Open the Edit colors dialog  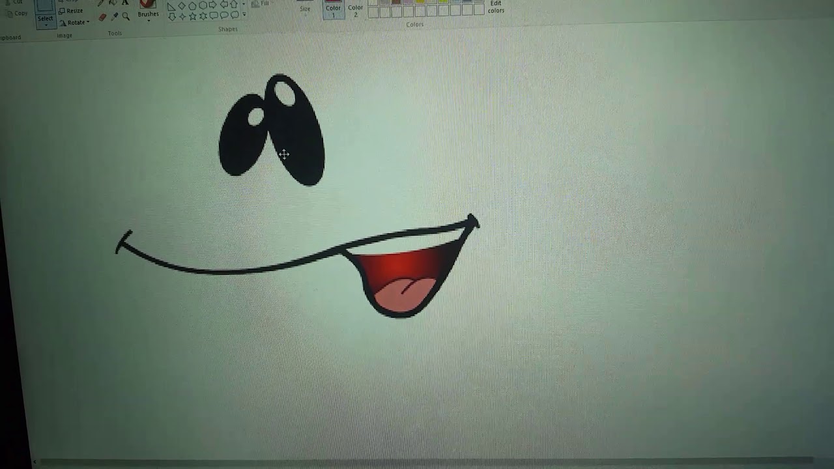[496, 7]
